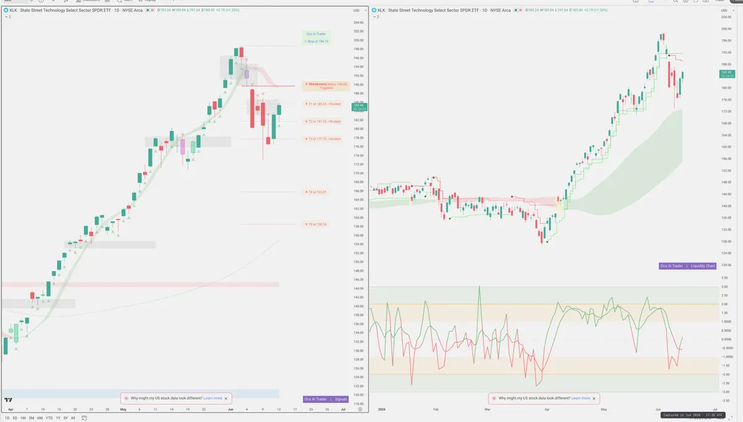Click Ocs Ai Trader Liquidity Chart label

click(x=687, y=266)
